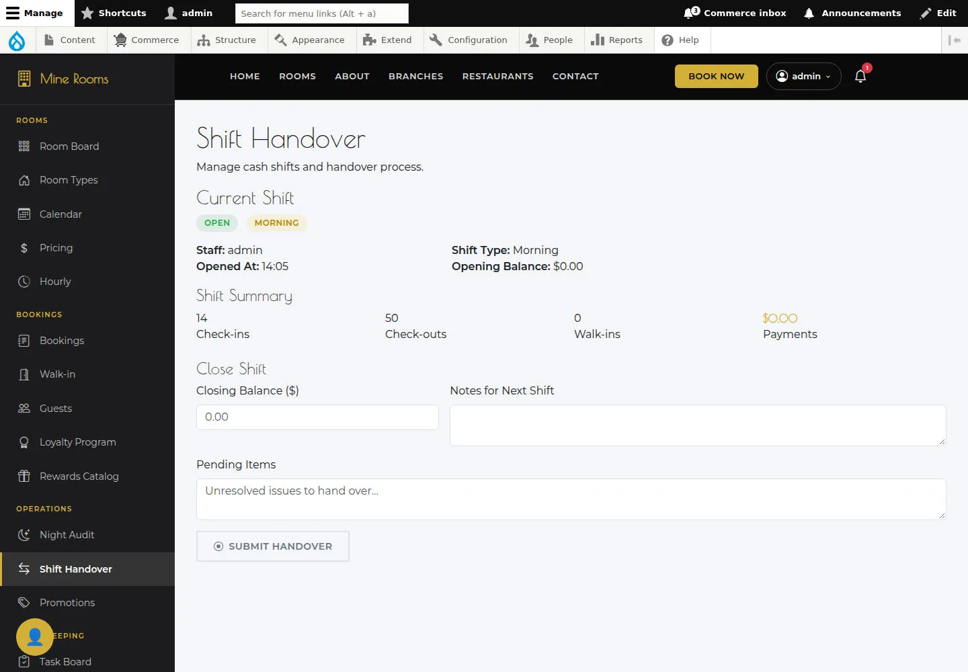Screen dimensions: 968x672
Task: Go to BRANCHES nav link
Action: click(x=415, y=77)
